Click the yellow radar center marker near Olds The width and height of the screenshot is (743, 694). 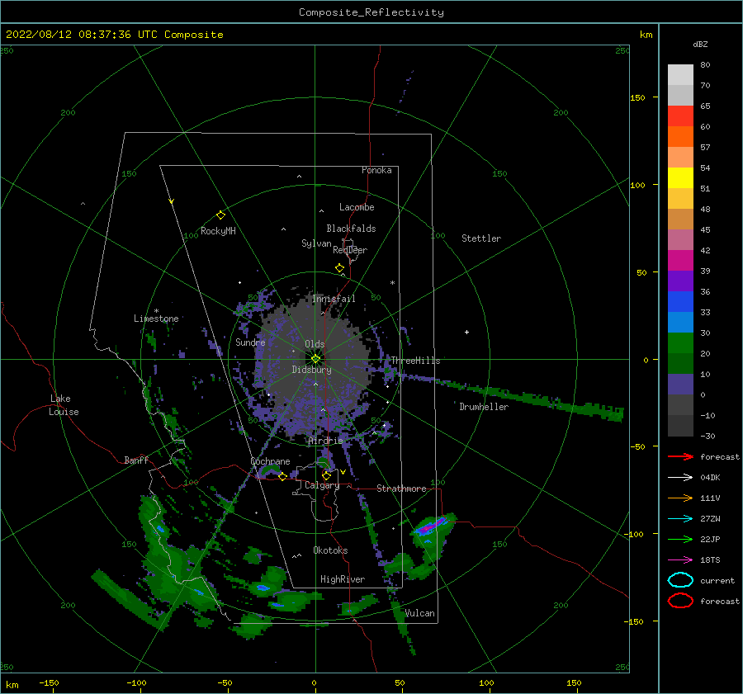click(x=315, y=359)
